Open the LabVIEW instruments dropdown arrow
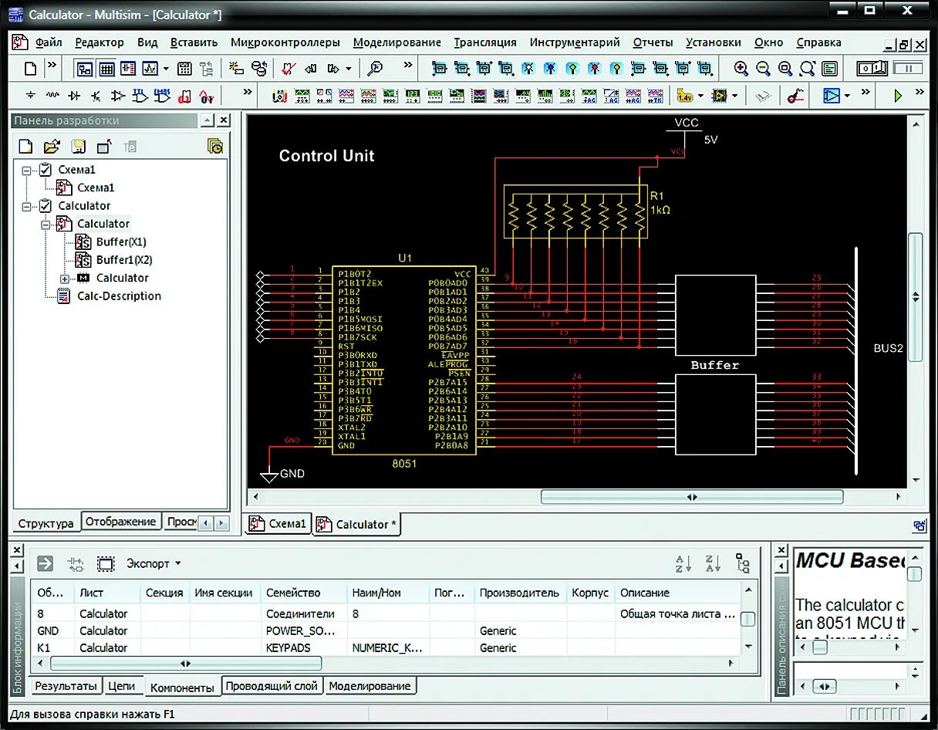 coord(734,96)
